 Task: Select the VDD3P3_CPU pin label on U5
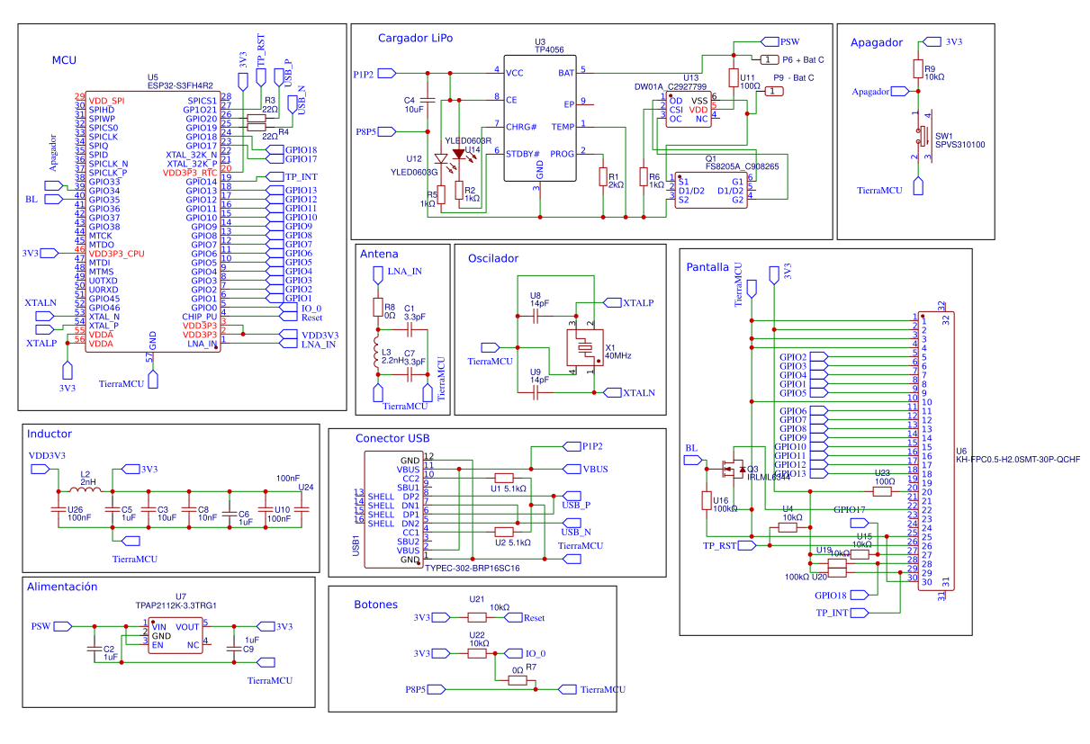click(116, 254)
